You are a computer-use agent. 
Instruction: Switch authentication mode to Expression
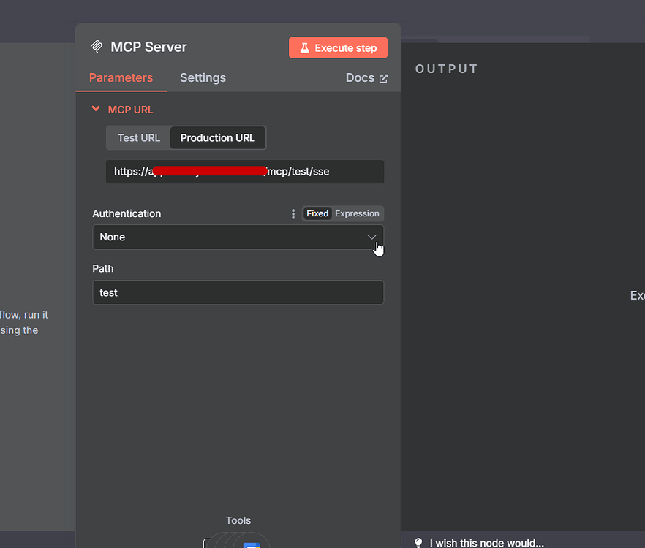point(356,213)
